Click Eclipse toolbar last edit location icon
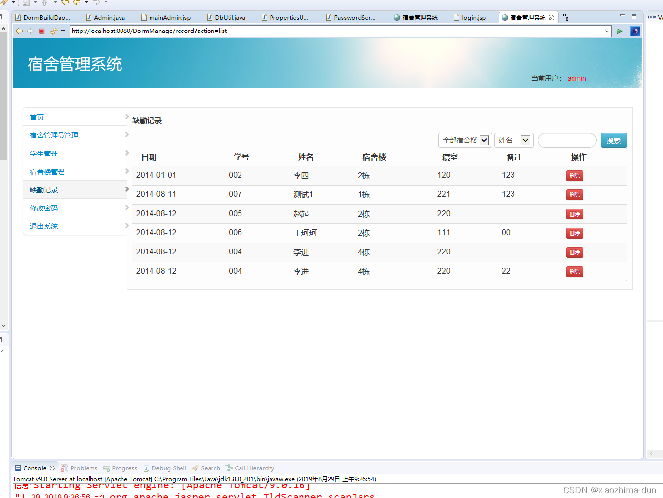This screenshot has width=663, height=498. 64,2
